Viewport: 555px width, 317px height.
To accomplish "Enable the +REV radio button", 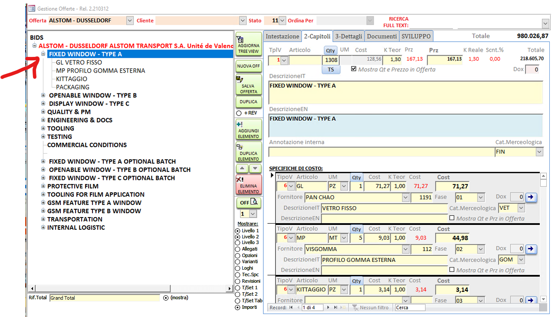I will (239, 113).
